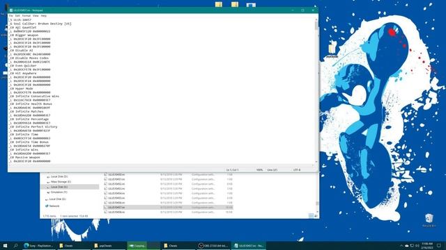
Task: Click the '_G Soul Calibur: Broken Destiny [US]' line
Action: 40,24
